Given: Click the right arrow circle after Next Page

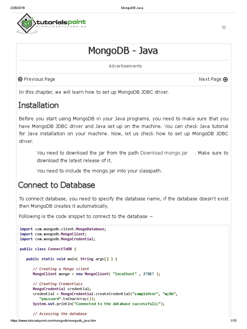Looking at the screenshot, I should tap(225, 79).
